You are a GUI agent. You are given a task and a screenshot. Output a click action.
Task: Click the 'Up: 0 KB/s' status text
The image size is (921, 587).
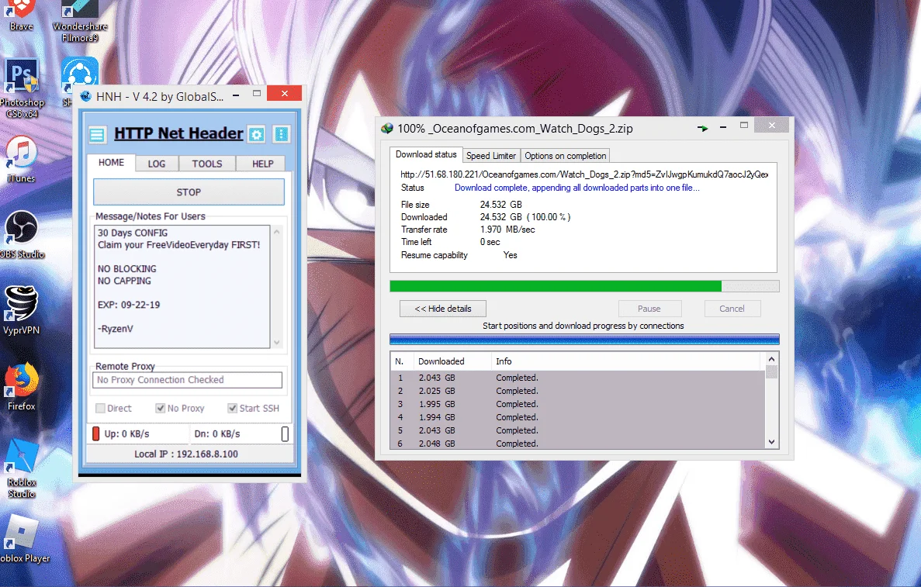point(127,433)
